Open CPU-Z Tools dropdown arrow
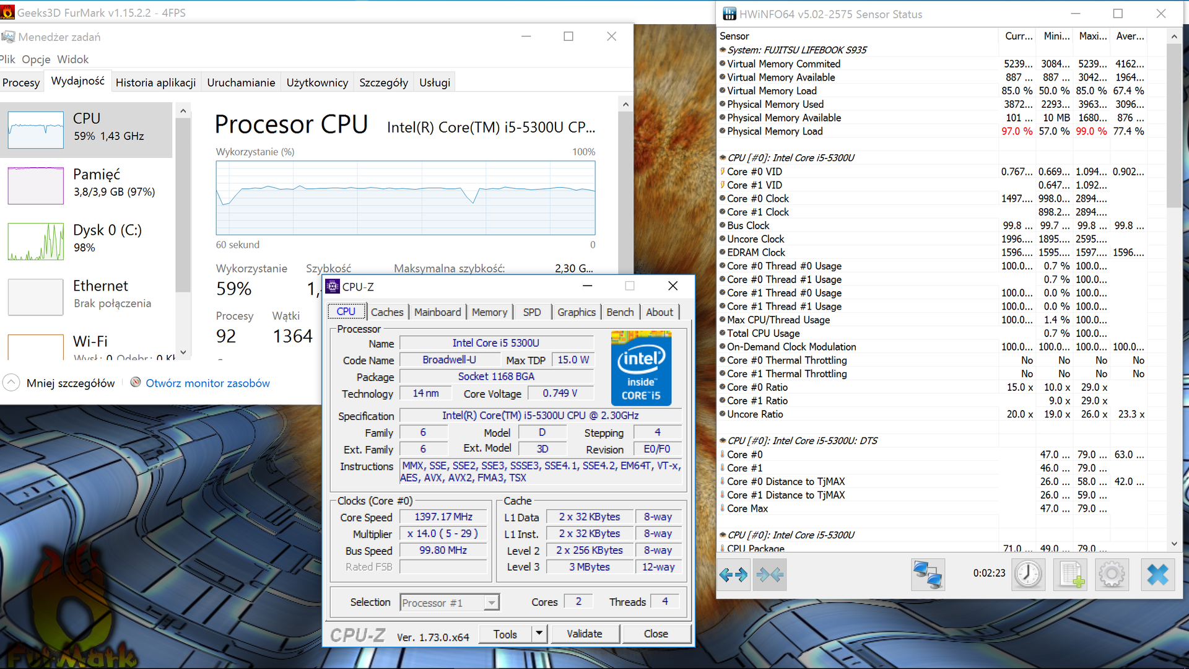The height and width of the screenshot is (669, 1189). 539,634
